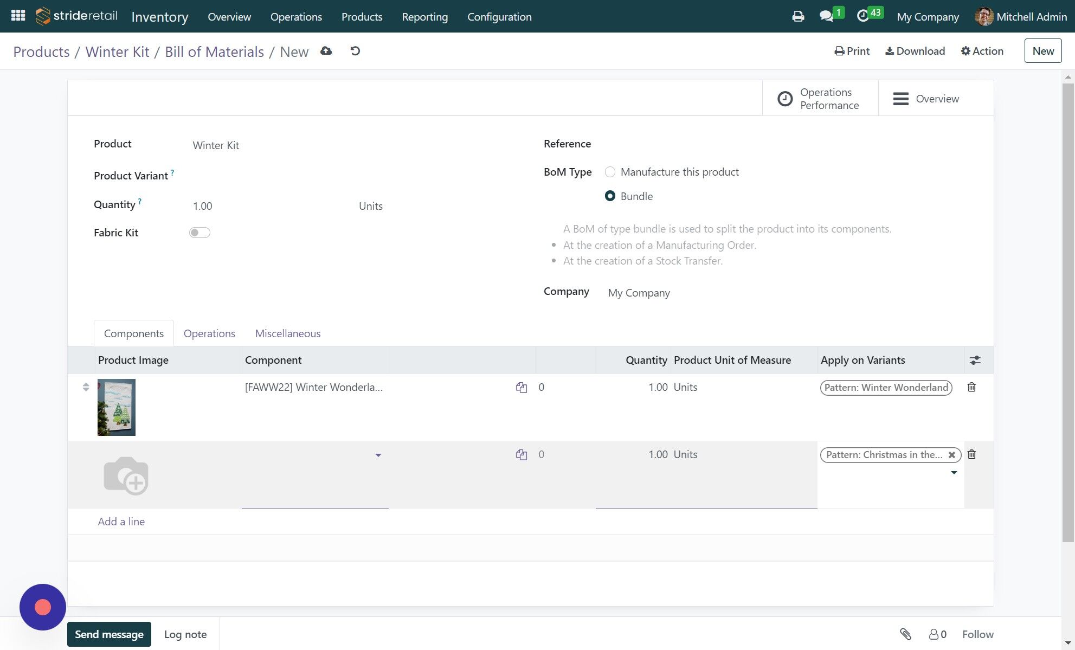
Task: Delete the Christmas pattern component row
Action: tap(971, 454)
